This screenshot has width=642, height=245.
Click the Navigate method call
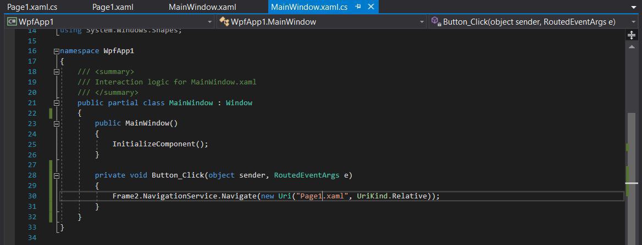240,196
